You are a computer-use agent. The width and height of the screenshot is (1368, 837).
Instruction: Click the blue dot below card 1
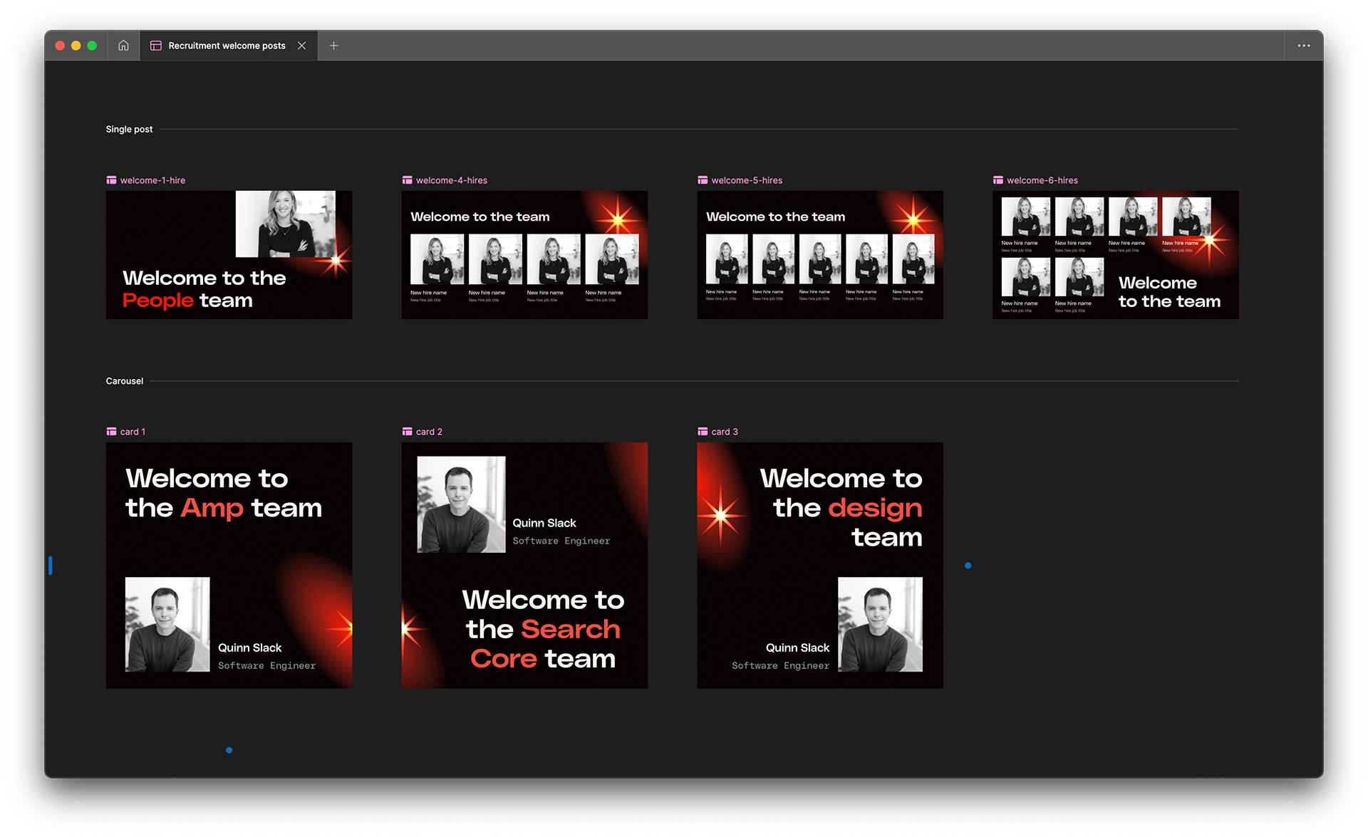tap(229, 749)
